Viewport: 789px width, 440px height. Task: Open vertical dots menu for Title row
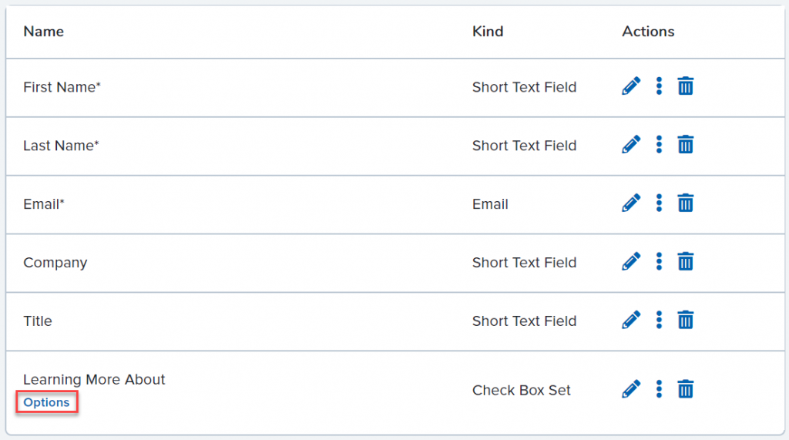tap(659, 321)
